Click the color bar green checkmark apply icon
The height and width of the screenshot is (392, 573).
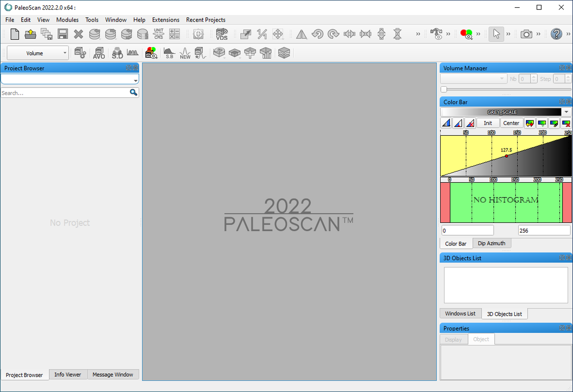(542, 123)
